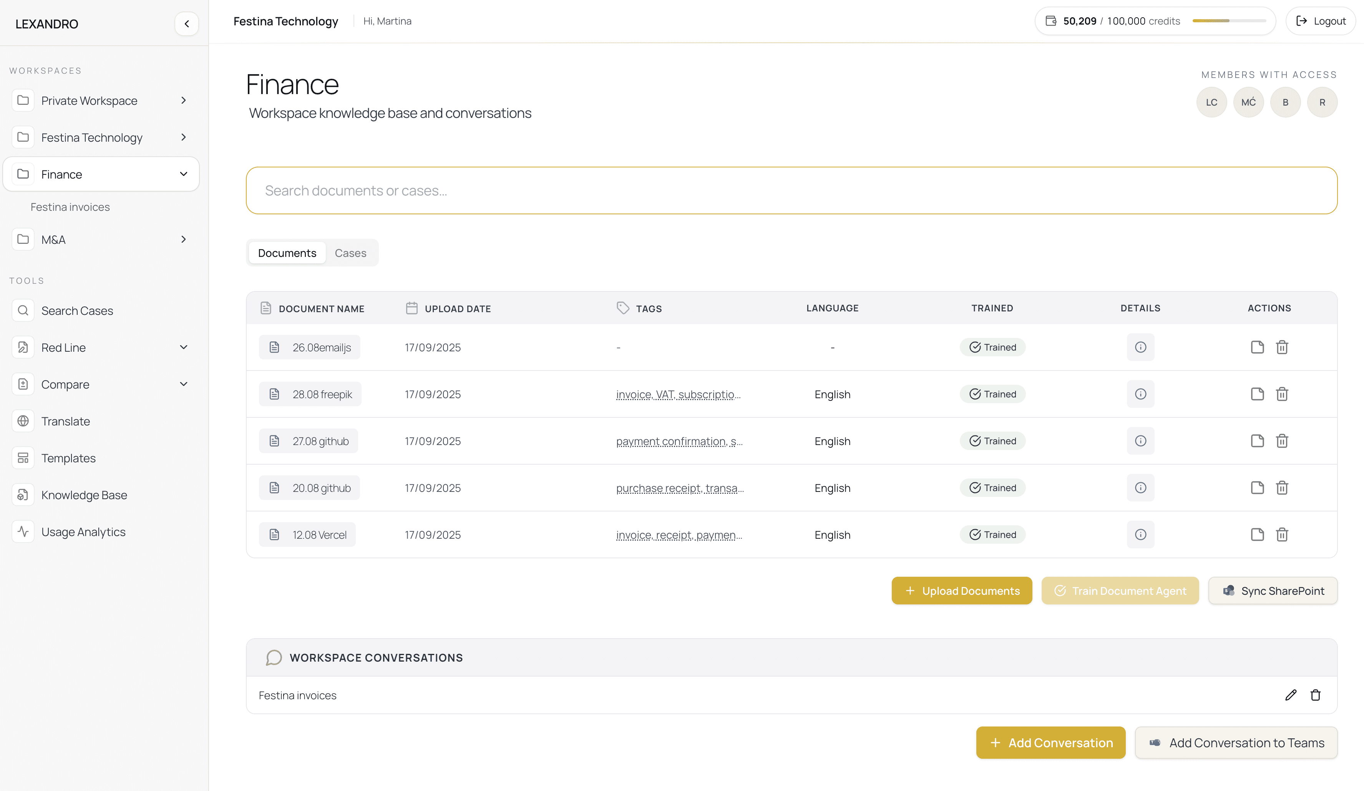This screenshot has height=791, width=1364.
Task: Expand the Red Line tool menu
Action: [x=184, y=348]
